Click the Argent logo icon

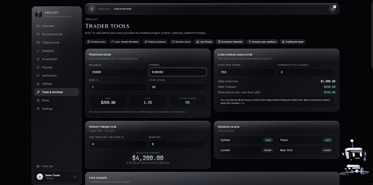pos(38,14)
